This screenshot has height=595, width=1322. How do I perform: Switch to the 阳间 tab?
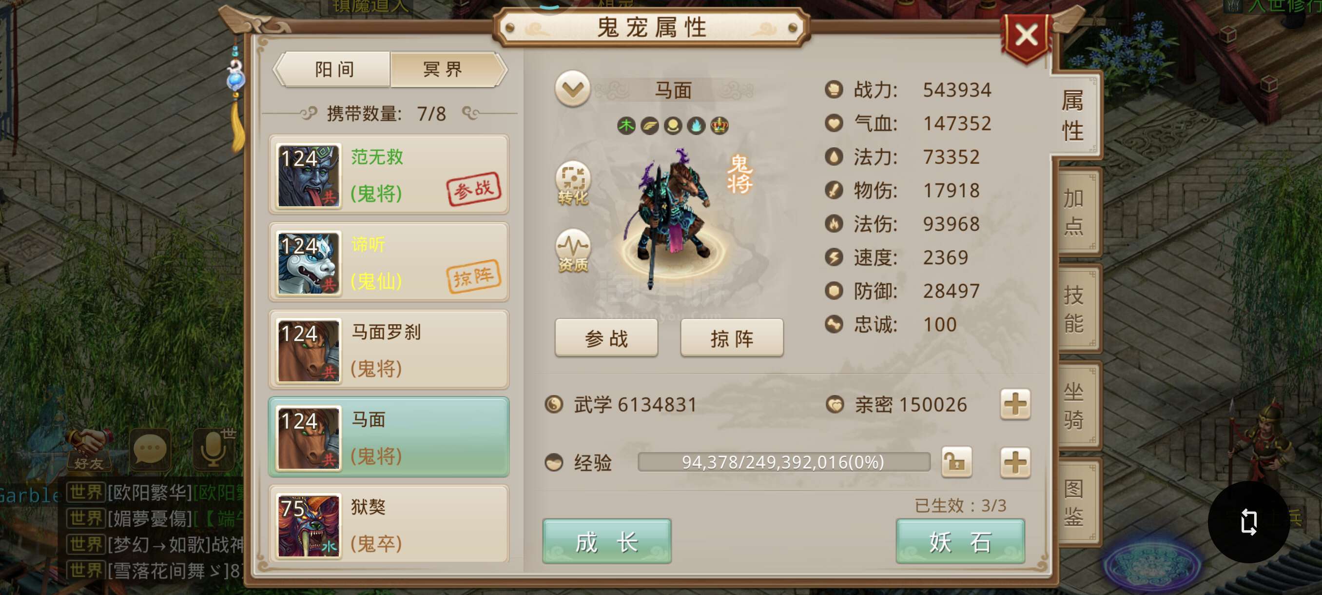point(334,69)
